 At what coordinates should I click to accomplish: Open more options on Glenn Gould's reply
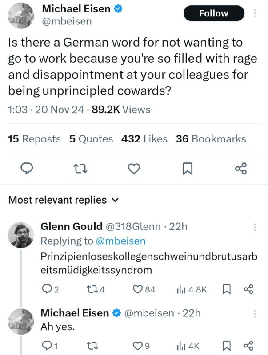click(255, 227)
